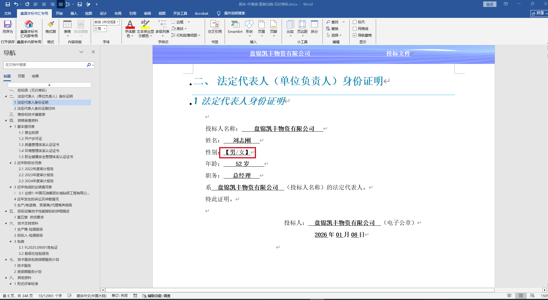Open the 形状 shapes gallery
The width and height of the screenshot is (548, 300).
(x=249, y=28)
